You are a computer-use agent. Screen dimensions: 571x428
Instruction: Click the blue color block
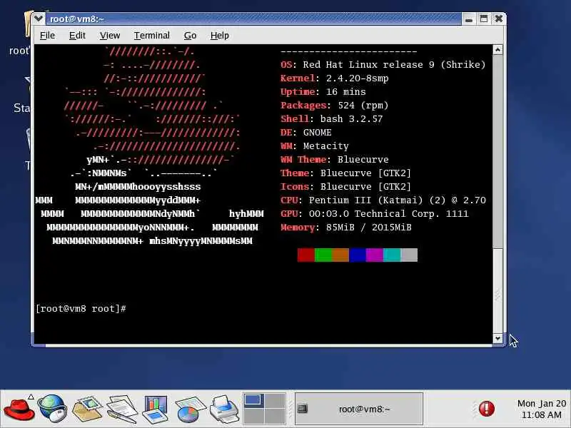358,255
